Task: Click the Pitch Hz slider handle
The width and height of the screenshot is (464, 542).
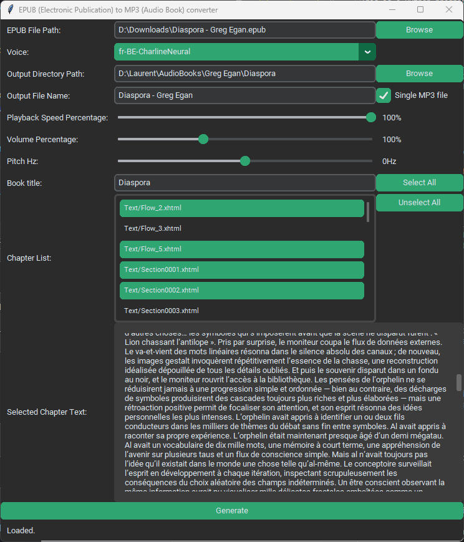Action: pos(244,160)
